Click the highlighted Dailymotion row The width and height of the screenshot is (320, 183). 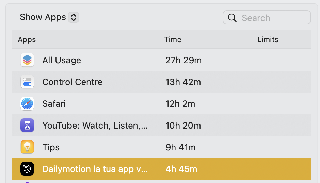tap(162, 169)
